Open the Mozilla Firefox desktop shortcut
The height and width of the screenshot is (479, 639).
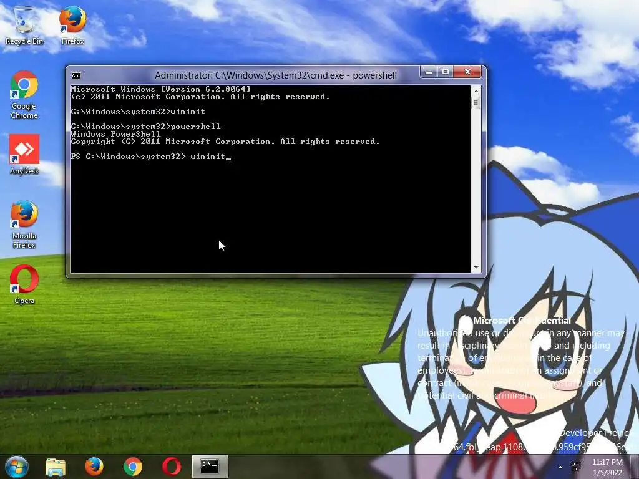point(24,225)
